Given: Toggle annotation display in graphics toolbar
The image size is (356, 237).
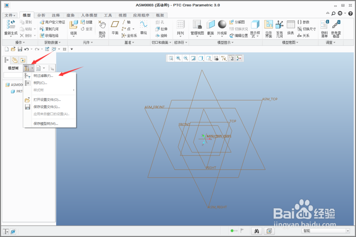Looking at the screenshot, I should coord(231,58).
